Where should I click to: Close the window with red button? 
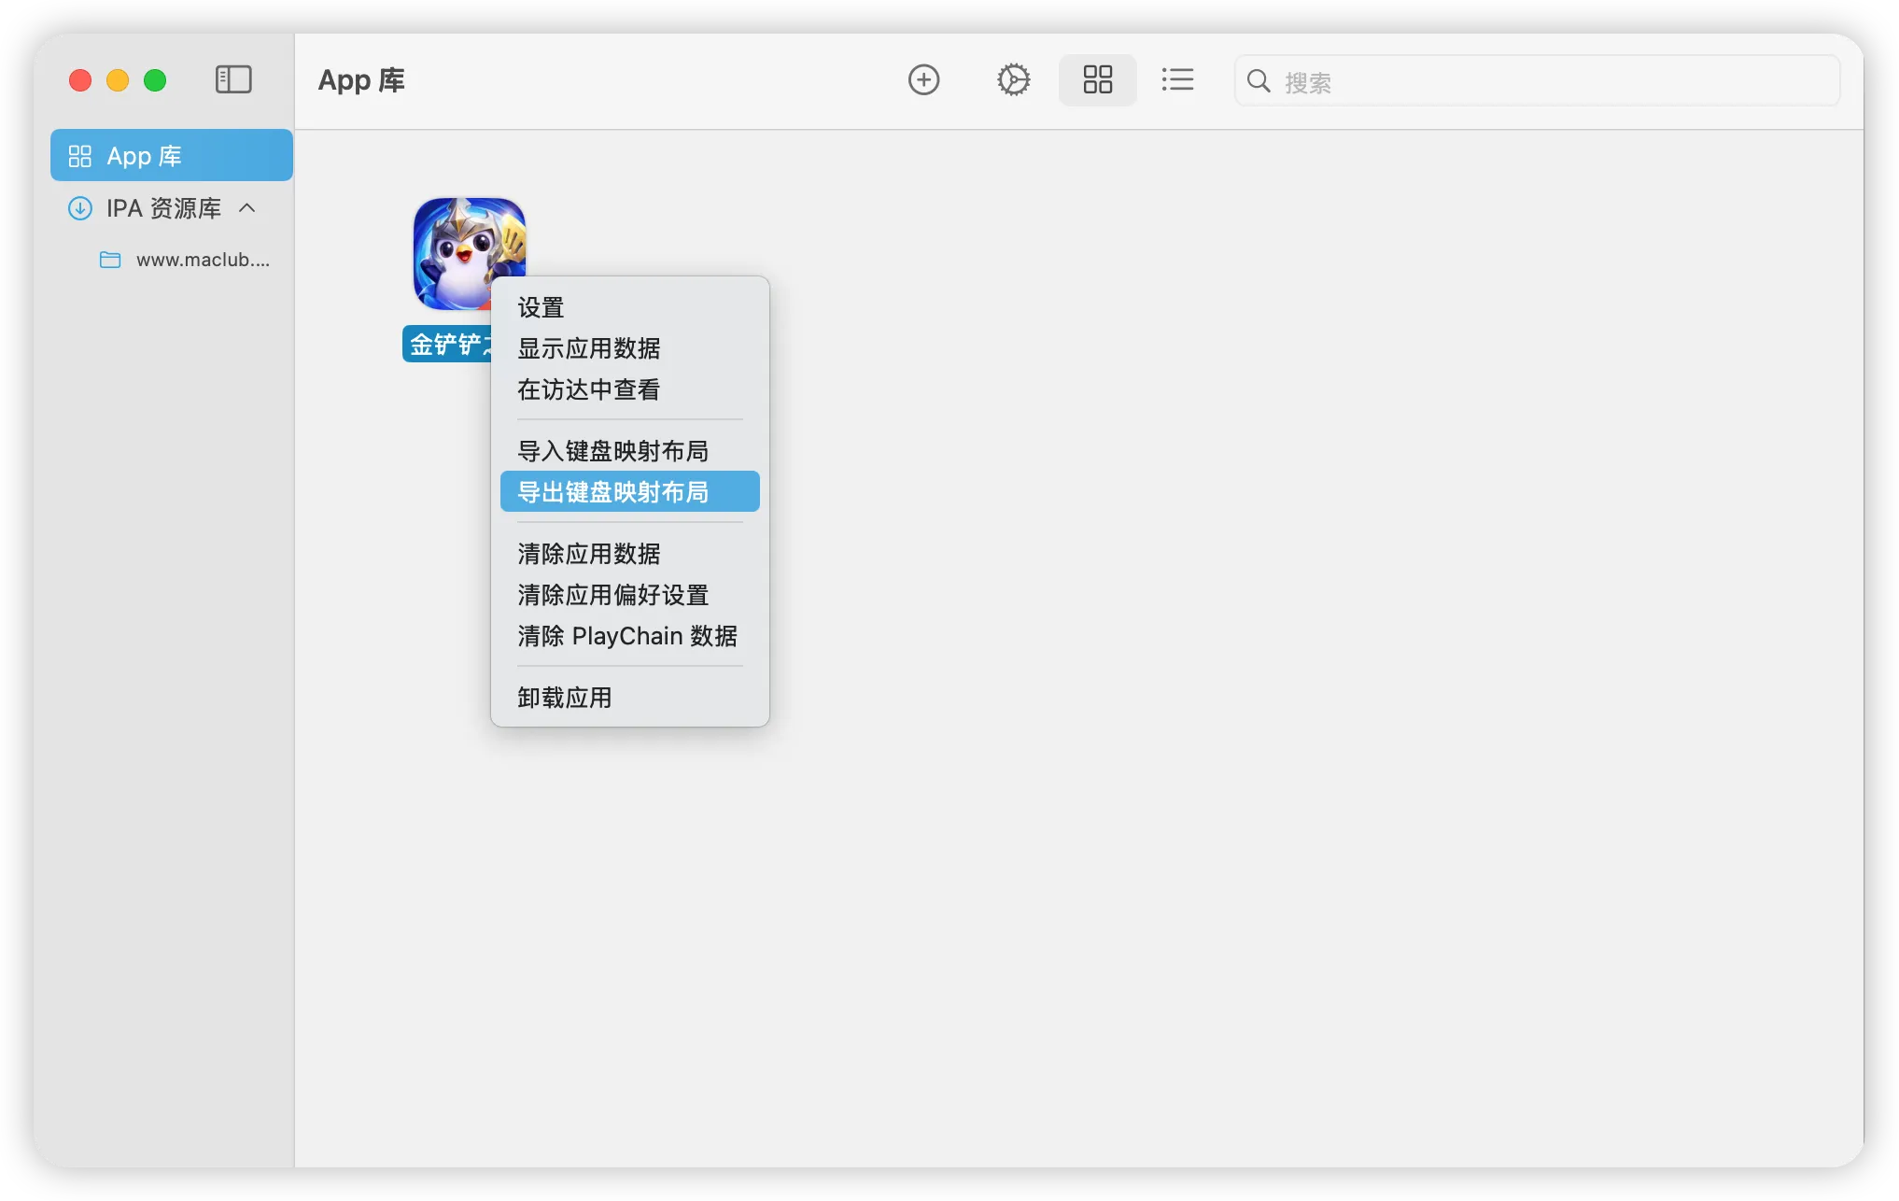[80, 80]
